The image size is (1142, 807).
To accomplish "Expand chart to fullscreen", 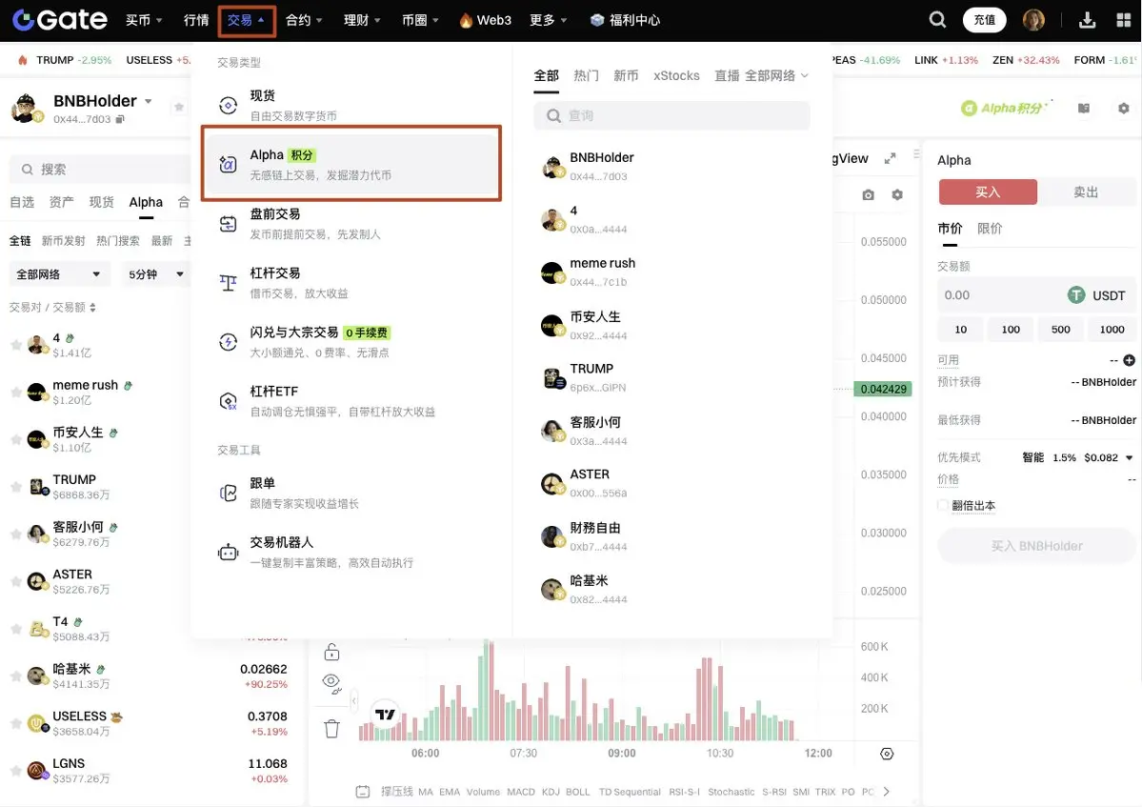I will coord(890,158).
